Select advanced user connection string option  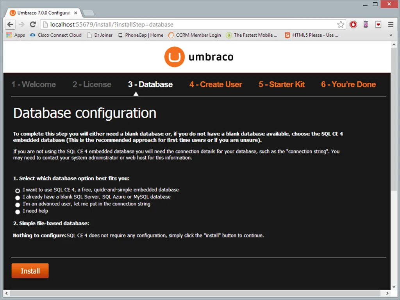pos(18,205)
